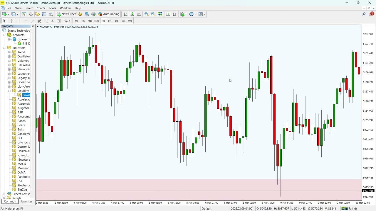Toggle the Terminal window icon
The width and height of the screenshot is (376, 211).
44,14
